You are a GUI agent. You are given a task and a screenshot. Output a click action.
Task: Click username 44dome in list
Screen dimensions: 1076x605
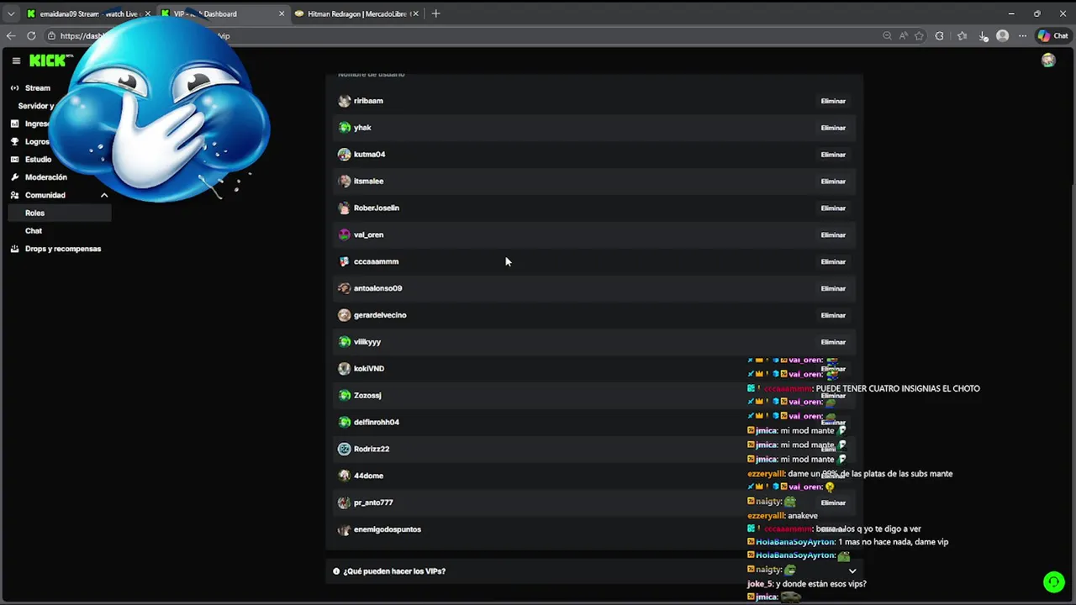coord(368,476)
